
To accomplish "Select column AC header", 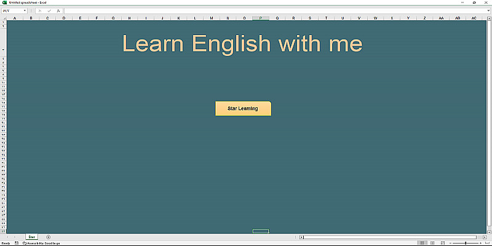I will 474,18.
